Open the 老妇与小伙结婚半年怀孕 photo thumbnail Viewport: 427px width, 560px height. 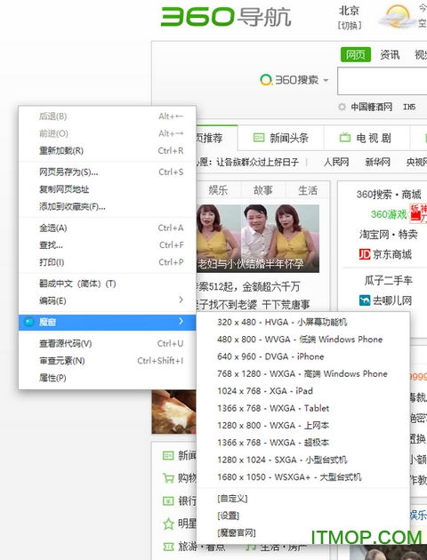coord(258,238)
